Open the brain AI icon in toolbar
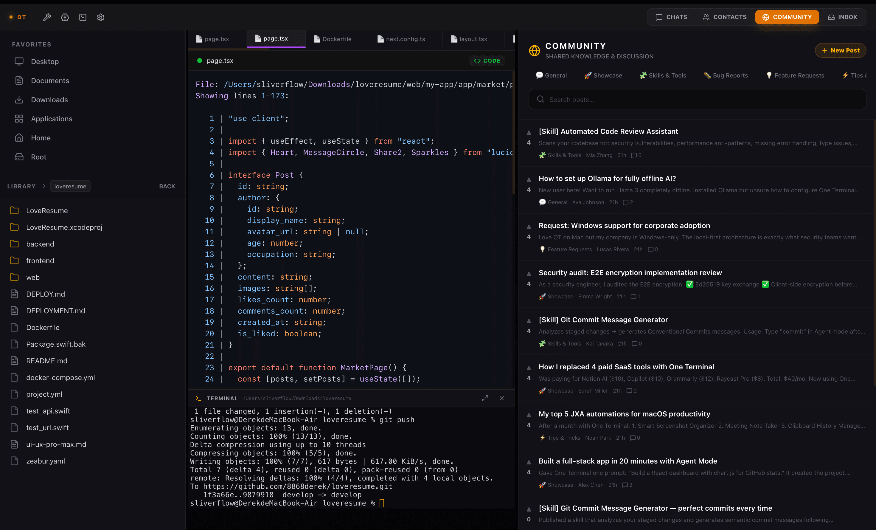The height and width of the screenshot is (530, 876). pos(65,17)
